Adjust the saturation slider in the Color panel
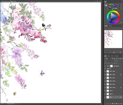Screen dimensions: 123x105 (113, 7)
